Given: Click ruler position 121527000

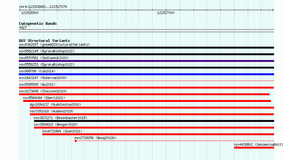Looking at the screenshot, I should tap(166, 13).
